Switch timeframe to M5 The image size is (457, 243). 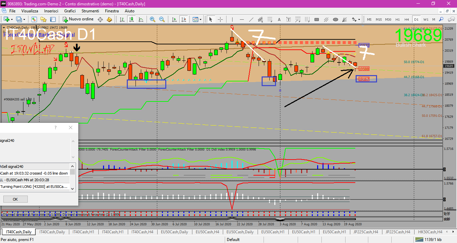coord(369,19)
